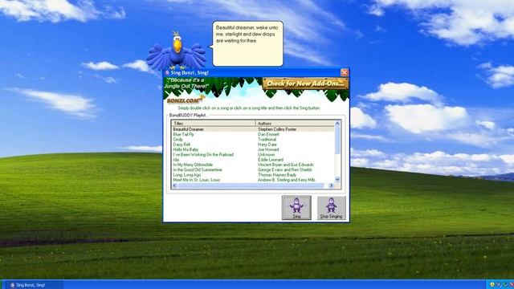Click the Sing Bonzi, Sing! title bar icon

(x=167, y=73)
